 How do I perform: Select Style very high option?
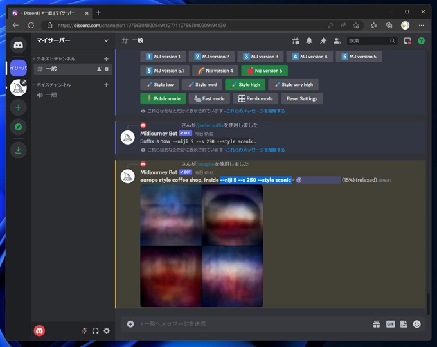pos(293,85)
